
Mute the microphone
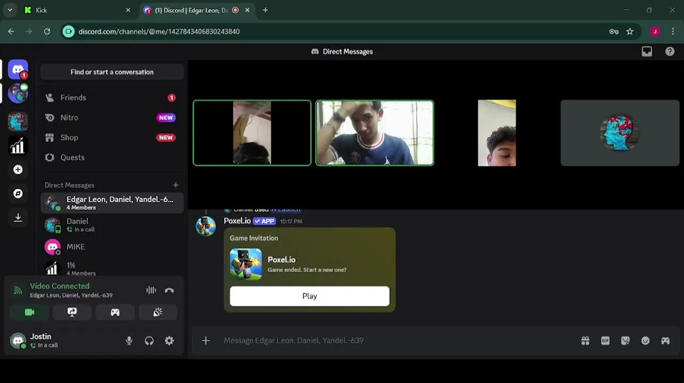(129, 341)
